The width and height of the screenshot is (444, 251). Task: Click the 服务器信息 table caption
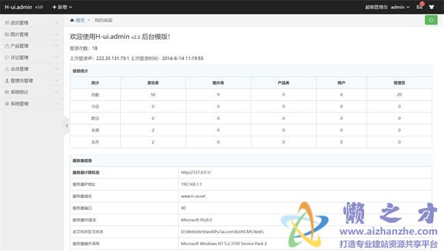point(82,160)
